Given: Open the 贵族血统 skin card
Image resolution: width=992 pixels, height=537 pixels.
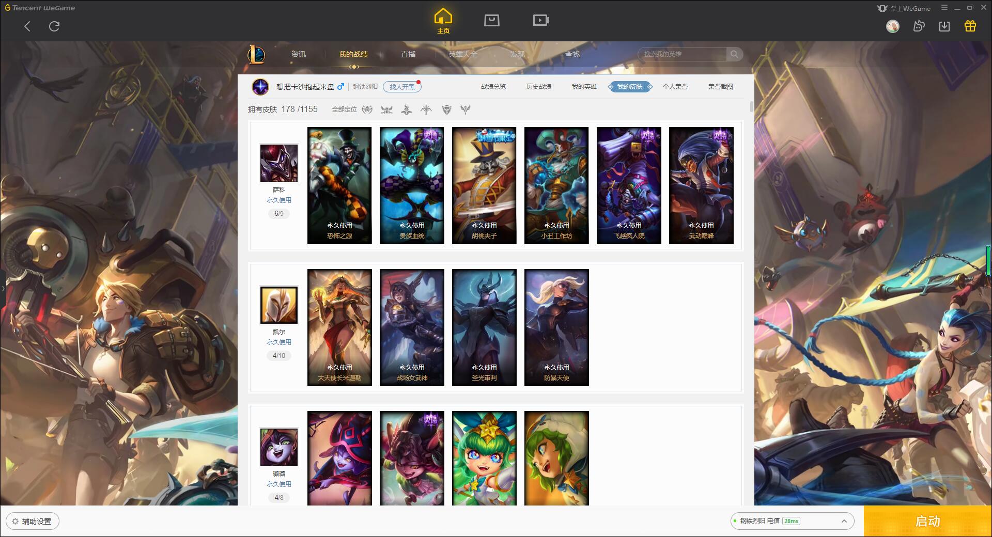Looking at the screenshot, I should (x=412, y=186).
